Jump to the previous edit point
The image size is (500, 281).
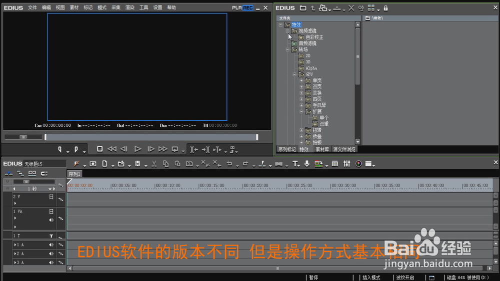pyautogui.click(x=194, y=149)
